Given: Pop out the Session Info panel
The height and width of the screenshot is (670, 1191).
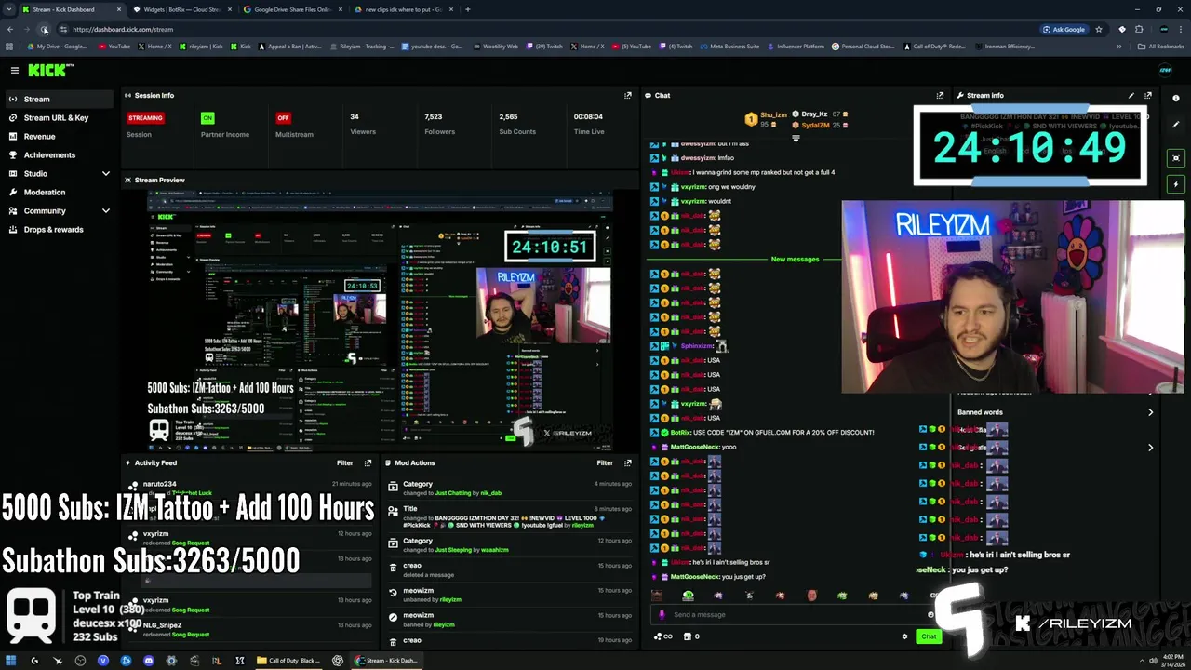Looking at the screenshot, I should [628, 95].
